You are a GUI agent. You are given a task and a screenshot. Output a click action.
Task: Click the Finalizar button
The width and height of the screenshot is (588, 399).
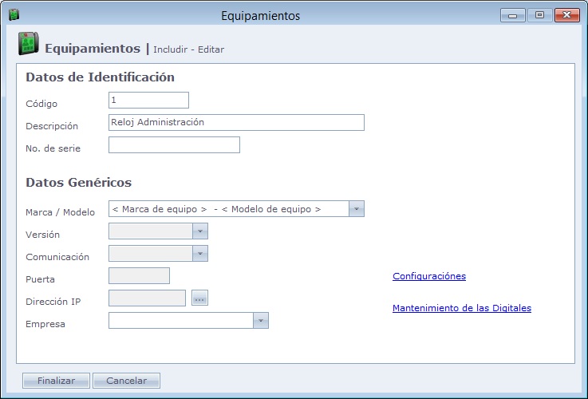[57, 381]
